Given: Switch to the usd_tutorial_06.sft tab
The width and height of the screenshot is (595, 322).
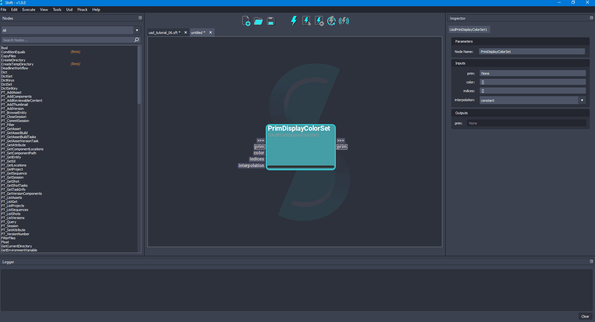Looking at the screenshot, I should pos(164,32).
